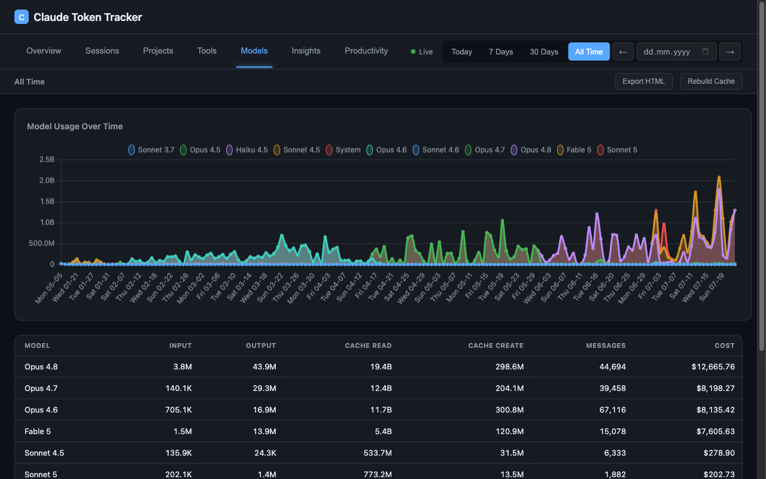The image size is (766, 479).
Task: Open the Projects tab
Action: tap(158, 51)
